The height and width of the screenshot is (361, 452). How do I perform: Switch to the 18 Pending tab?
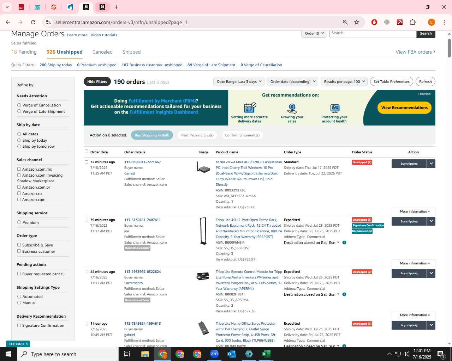(x=24, y=52)
